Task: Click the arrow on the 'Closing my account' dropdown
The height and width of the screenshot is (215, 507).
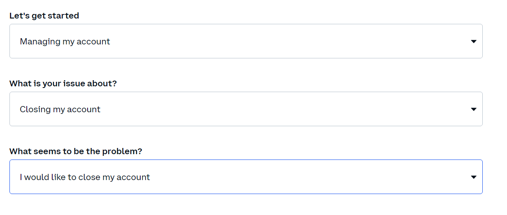Action: tap(473, 109)
